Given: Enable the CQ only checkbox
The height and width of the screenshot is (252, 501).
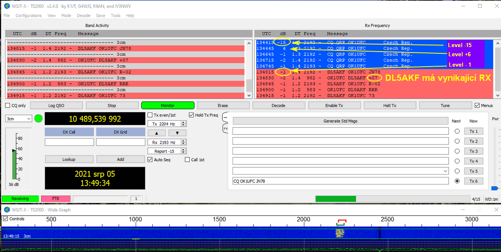Looking at the screenshot, I should (8, 106).
